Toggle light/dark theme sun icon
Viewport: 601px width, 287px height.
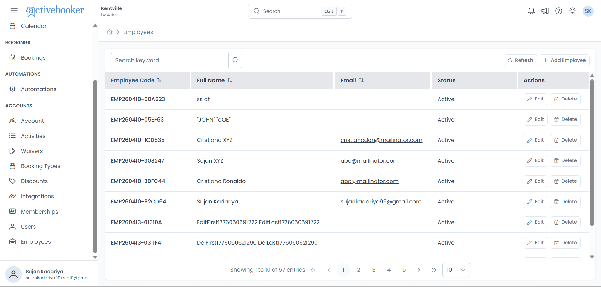(572, 11)
